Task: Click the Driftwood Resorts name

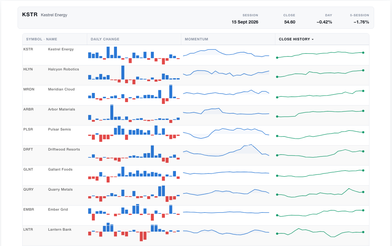Action: (x=64, y=149)
